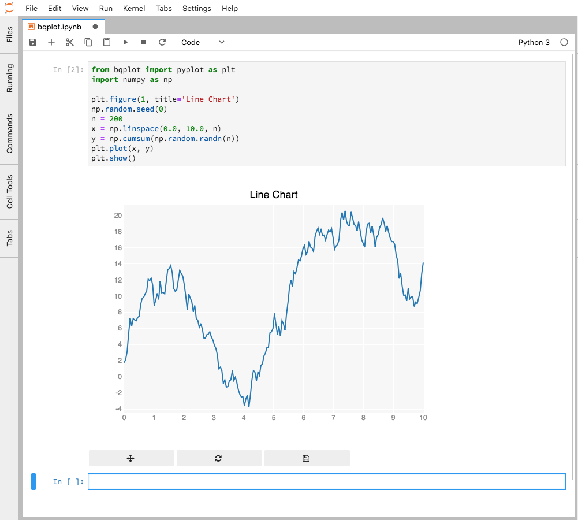This screenshot has height=520, width=578.
Task: Open the Kernel menu
Action: click(x=134, y=8)
